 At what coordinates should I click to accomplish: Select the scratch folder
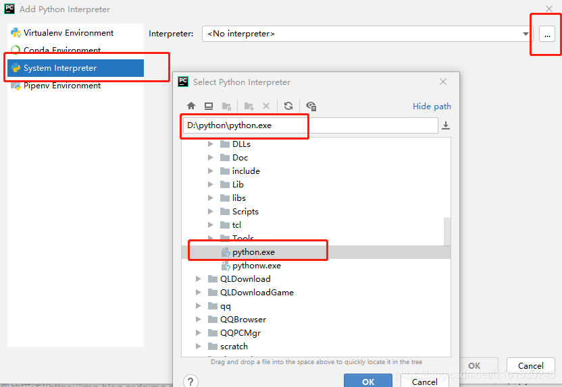pos(316,347)
